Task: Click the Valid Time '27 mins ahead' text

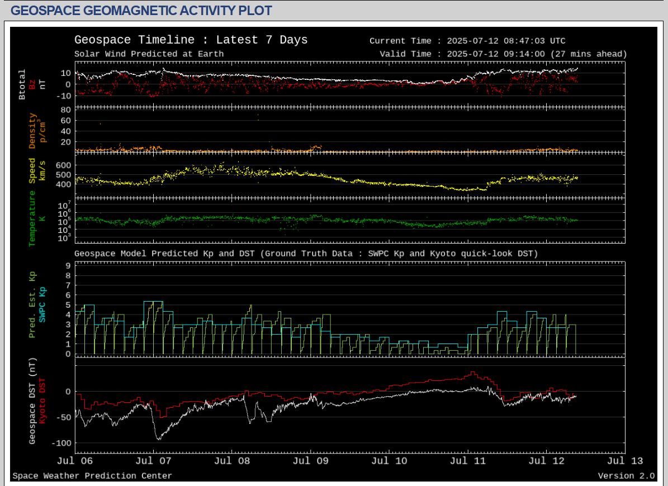Action: (588, 54)
